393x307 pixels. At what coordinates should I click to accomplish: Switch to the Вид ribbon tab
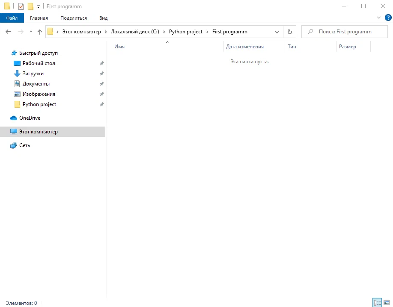(x=103, y=18)
